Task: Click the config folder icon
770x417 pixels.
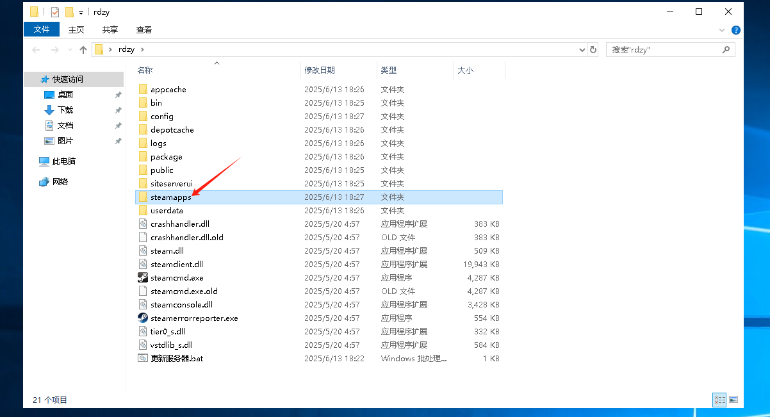Action: tap(143, 117)
